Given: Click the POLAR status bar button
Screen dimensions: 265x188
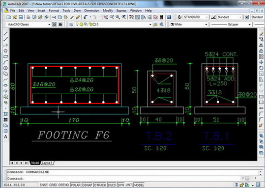Looking at the screenshot, I should click(x=76, y=185).
